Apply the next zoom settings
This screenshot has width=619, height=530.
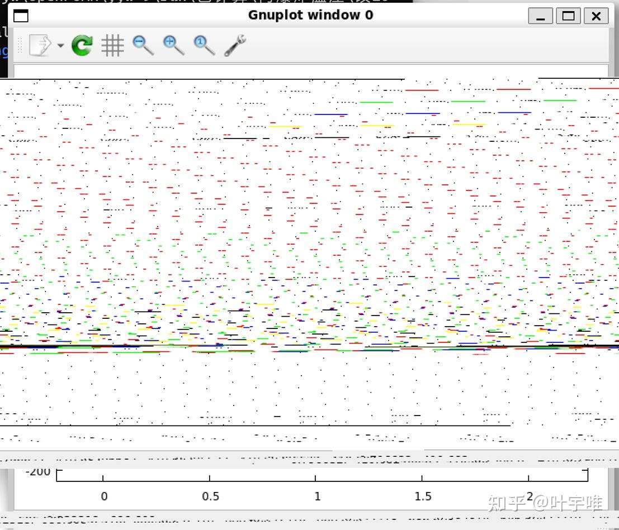[173, 45]
